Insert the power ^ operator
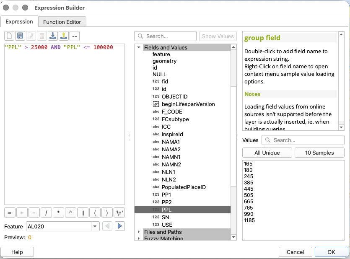This screenshot has height=259, width=350. click(70, 212)
